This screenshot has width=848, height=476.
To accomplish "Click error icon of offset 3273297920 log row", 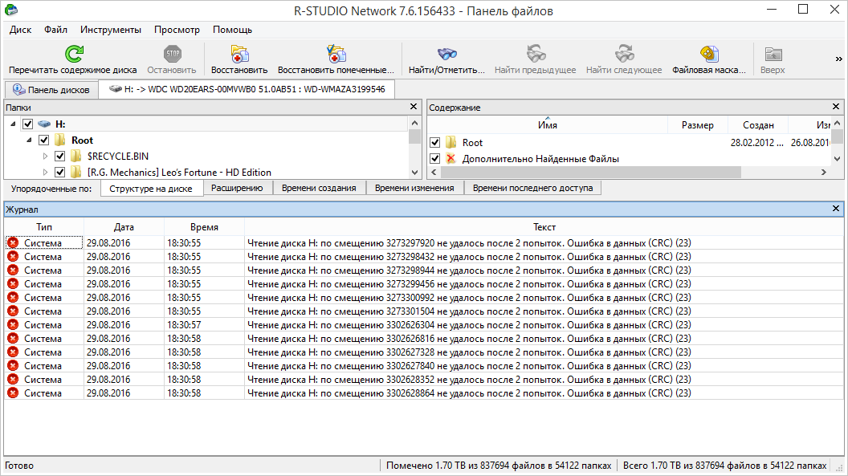I will (x=13, y=243).
